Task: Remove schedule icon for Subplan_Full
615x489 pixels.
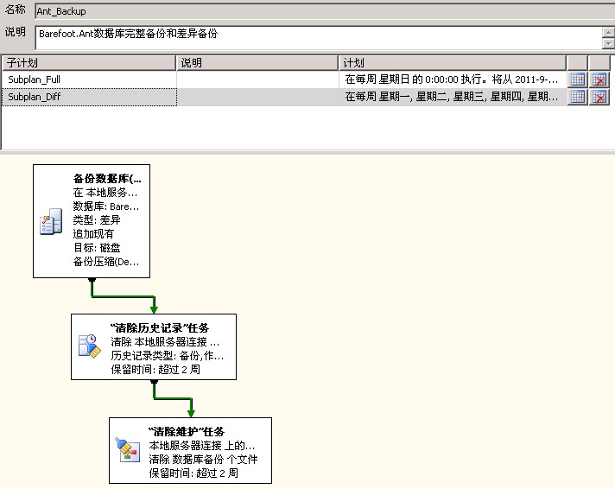Action: (599, 79)
